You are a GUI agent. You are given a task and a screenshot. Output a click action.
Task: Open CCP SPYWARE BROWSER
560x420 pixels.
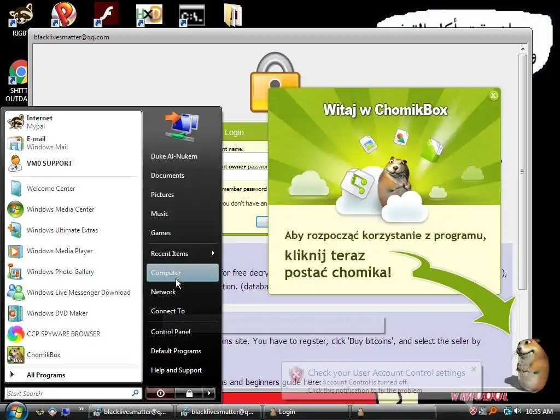pyautogui.click(x=73, y=334)
